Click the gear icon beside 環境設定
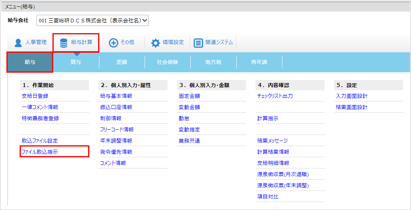The height and width of the screenshot is (210, 411). (155, 43)
